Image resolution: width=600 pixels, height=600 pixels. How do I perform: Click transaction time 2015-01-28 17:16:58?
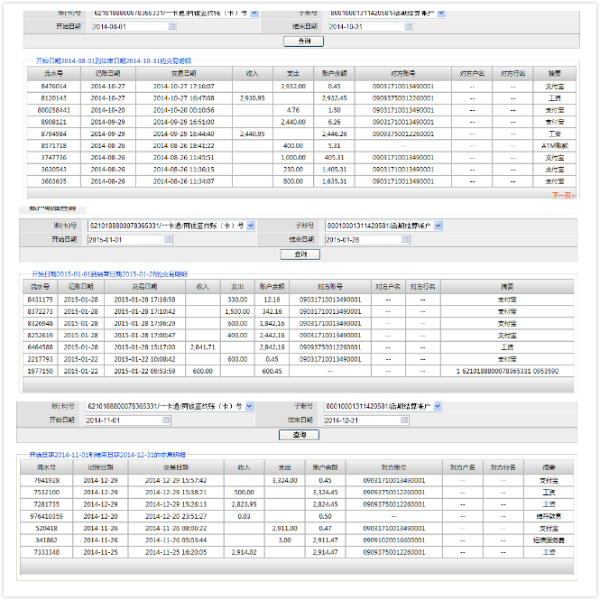144,300
